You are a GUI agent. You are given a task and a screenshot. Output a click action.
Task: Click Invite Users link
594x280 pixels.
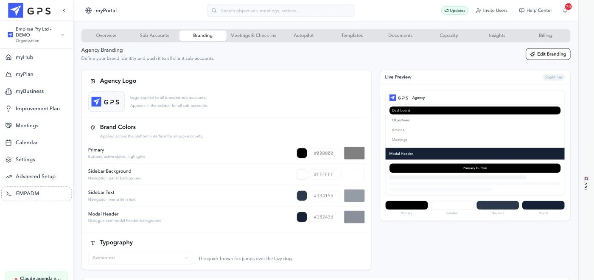[492, 11]
